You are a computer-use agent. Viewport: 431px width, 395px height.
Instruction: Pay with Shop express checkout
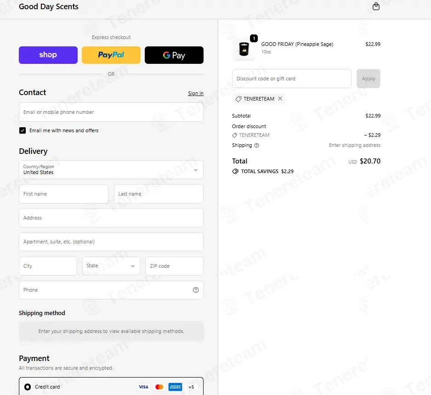pyautogui.click(x=48, y=55)
